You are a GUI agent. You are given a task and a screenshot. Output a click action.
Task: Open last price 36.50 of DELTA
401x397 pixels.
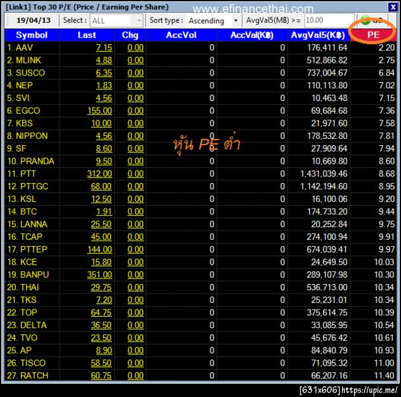(102, 325)
